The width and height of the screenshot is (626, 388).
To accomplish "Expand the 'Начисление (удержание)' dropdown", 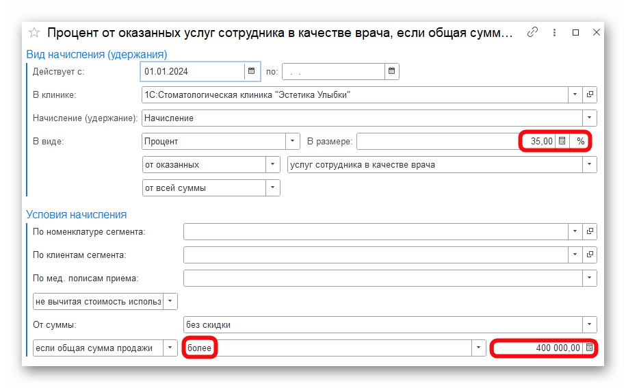I will 589,118.
